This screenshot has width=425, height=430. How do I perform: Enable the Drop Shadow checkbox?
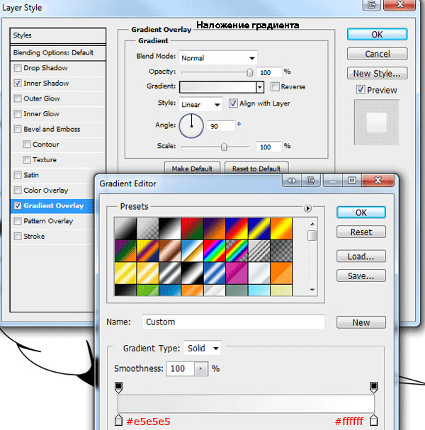click(18, 68)
